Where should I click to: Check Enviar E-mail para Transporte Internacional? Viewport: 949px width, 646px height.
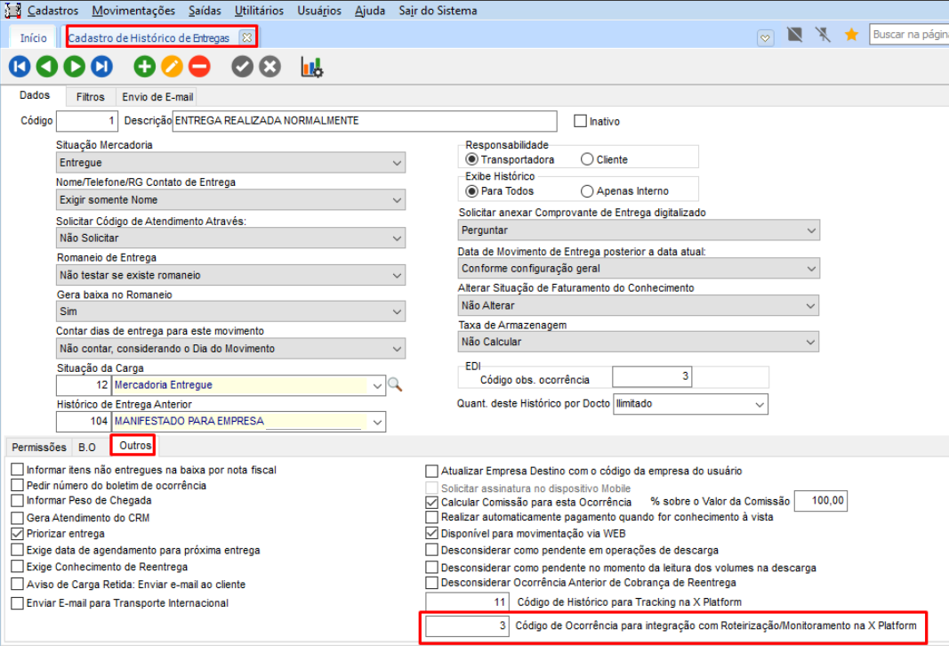pos(18,603)
